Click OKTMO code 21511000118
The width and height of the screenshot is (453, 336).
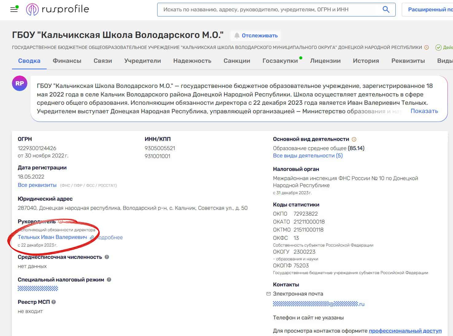308,230
